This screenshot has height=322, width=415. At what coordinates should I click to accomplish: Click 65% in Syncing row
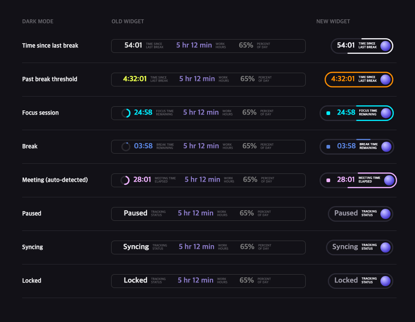coord(247,247)
